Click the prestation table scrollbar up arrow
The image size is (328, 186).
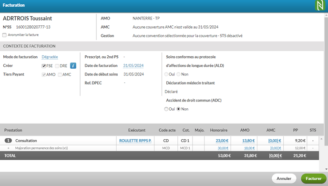[321, 139]
